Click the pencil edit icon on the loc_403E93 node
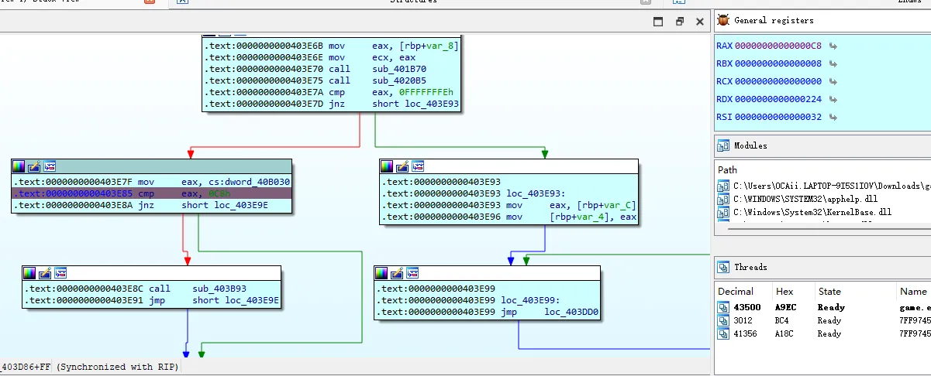This screenshot has height=376, width=931. click(402, 166)
